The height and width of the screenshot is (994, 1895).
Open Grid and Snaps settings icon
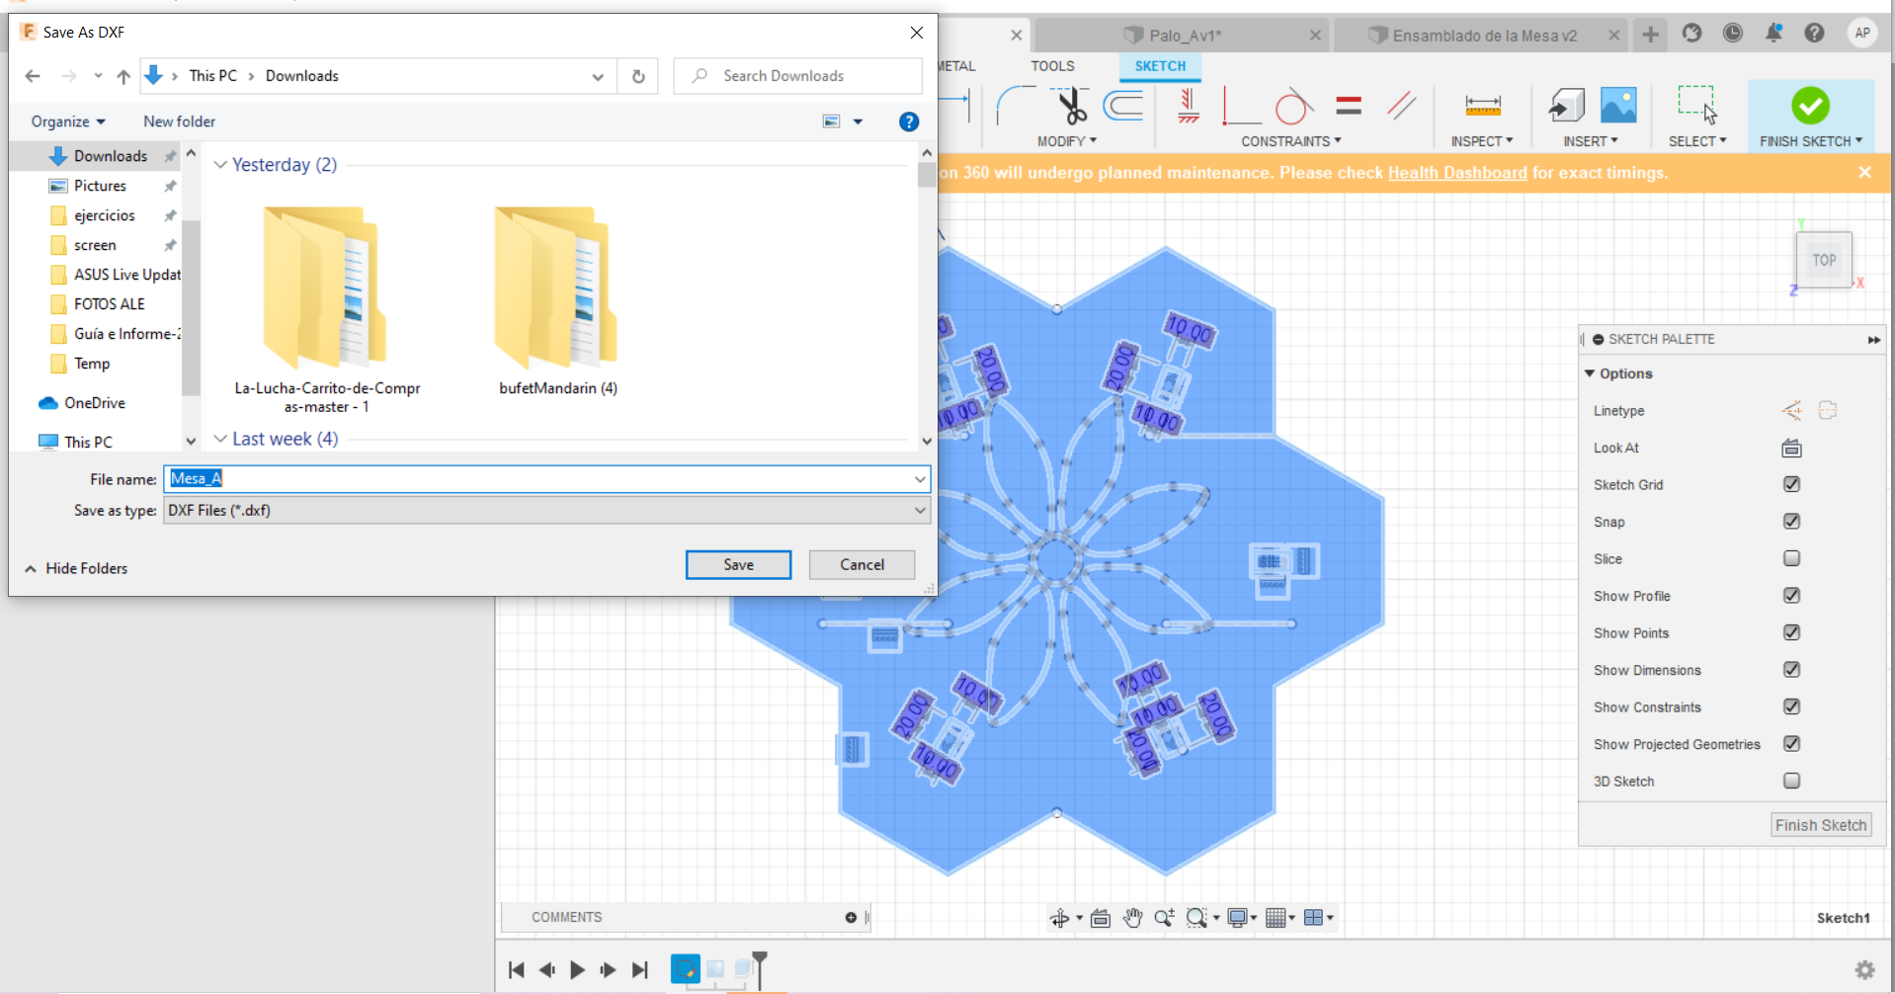click(1276, 918)
